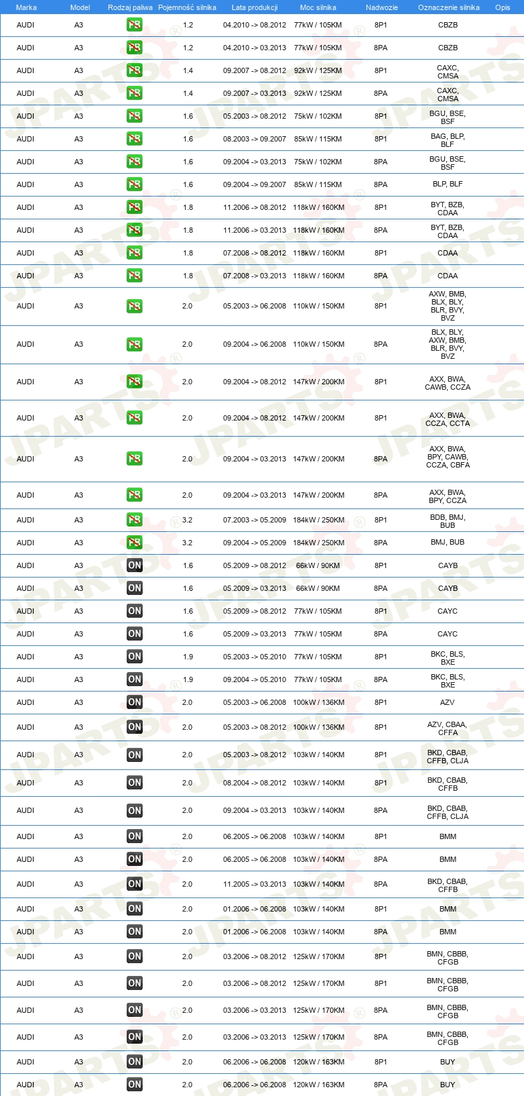This screenshot has height=1096, width=524.
Task: Click ON diesel icon in 1.9 8PA row
Action: (134, 679)
